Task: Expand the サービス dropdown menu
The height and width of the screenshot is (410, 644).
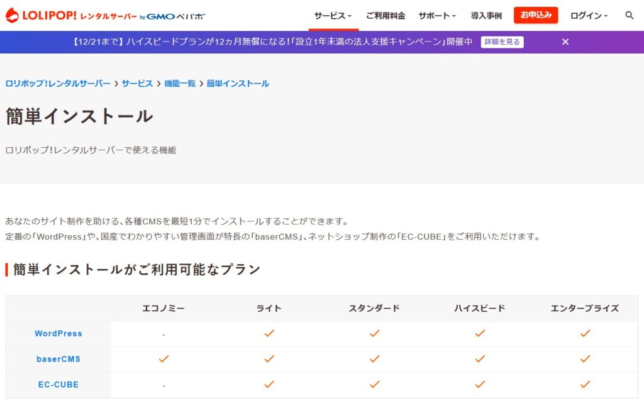Action: pyautogui.click(x=333, y=16)
